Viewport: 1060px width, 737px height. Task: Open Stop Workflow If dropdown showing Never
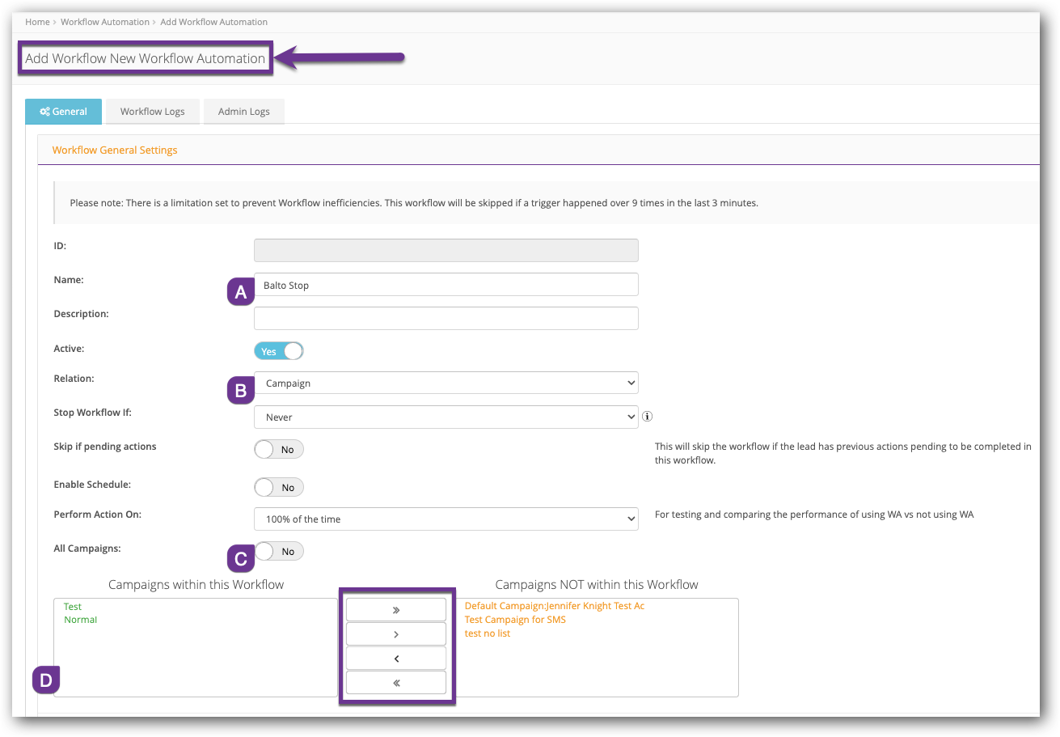tap(446, 417)
